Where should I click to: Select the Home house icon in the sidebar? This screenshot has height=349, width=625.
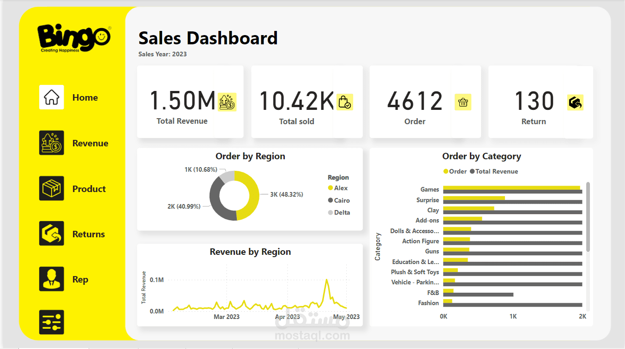[x=51, y=97]
